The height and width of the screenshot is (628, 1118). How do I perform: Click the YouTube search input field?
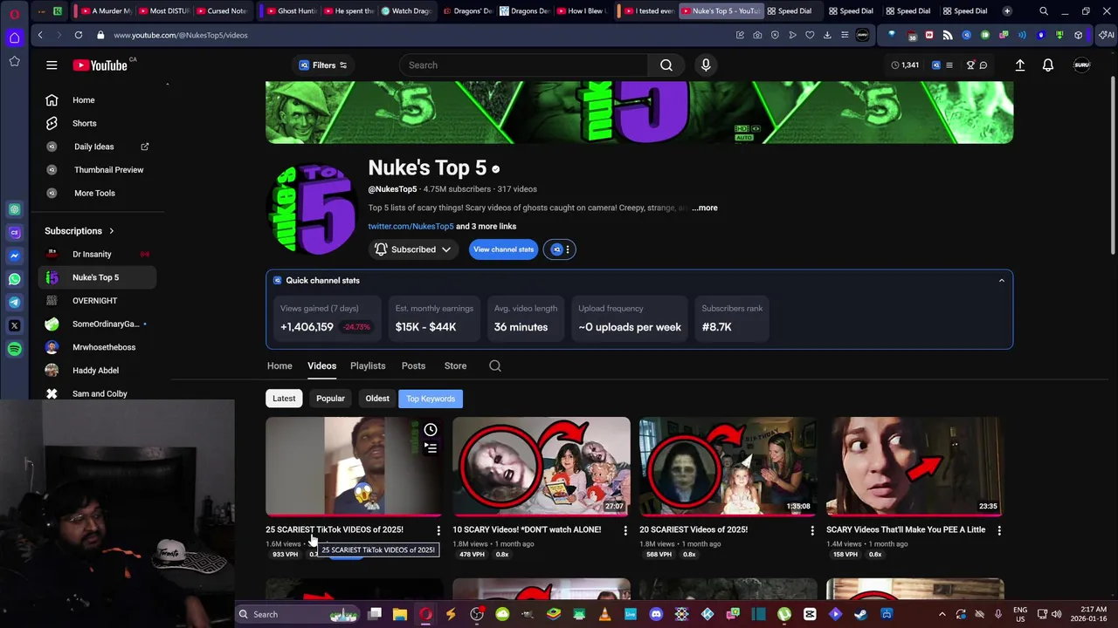click(523, 65)
